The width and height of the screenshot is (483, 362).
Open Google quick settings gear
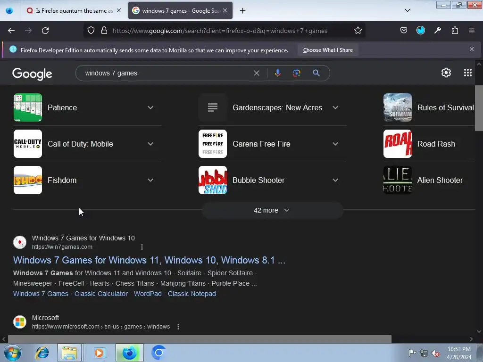click(x=446, y=73)
